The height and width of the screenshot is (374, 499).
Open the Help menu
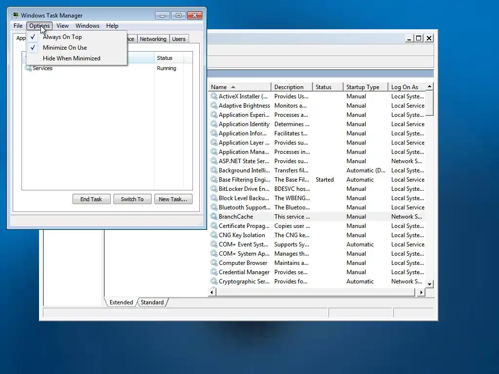point(112,26)
